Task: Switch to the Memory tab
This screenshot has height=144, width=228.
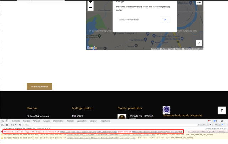Action: click(x=70, y=121)
